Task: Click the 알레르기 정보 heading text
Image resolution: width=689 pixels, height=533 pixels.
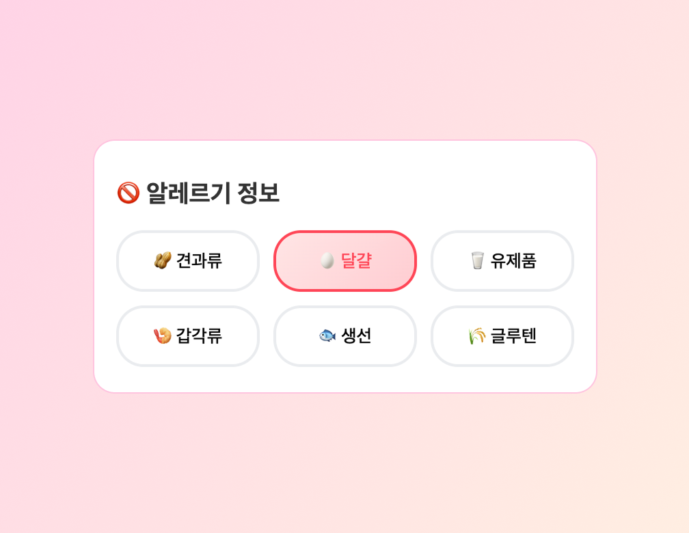Action: tap(213, 193)
